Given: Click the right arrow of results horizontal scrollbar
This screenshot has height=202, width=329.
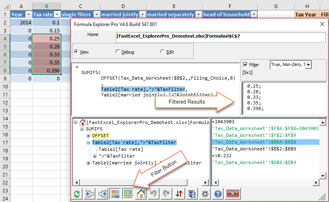Looking at the screenshot, I should (x=316, y=182).
